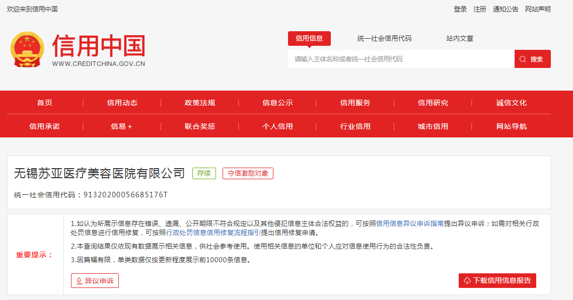The image size is (573, 300).
Task: Click the WWW.CREDITCHINA.GOV.CN address text
Action: [99, 64]
